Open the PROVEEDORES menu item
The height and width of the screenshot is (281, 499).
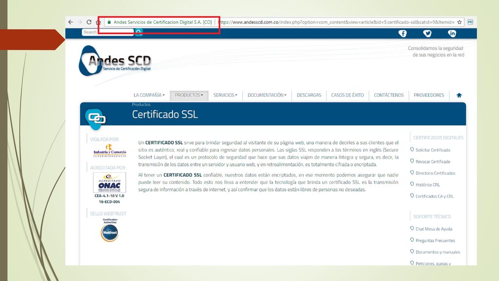pyautogui.click(x=429, y=95)
